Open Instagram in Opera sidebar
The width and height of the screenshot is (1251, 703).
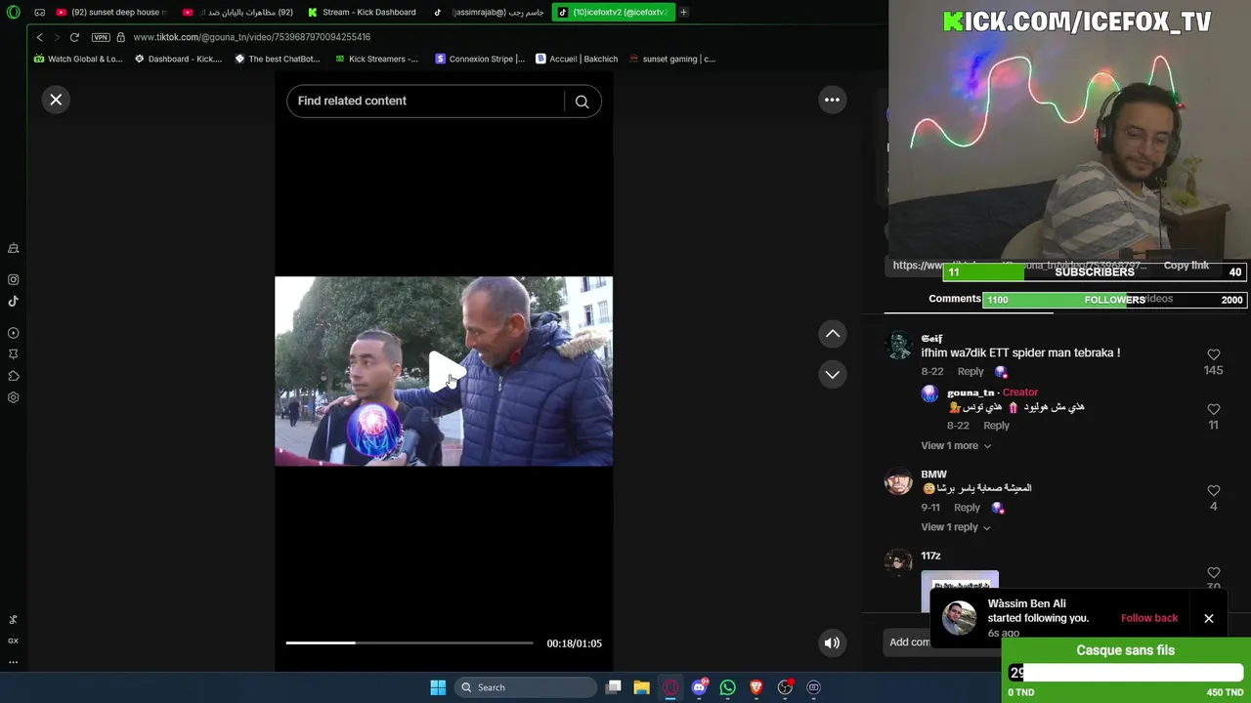pos(14,279)
